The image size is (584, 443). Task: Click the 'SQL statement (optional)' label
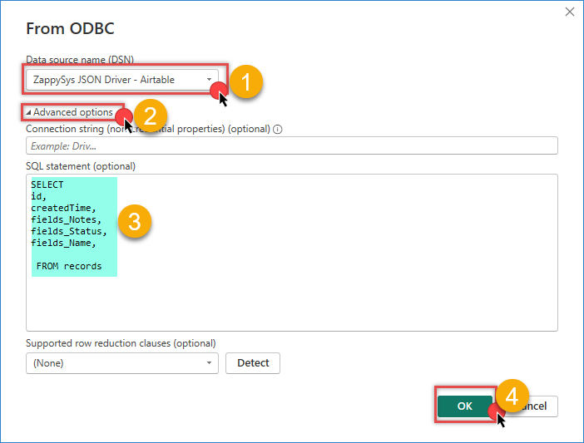[81, 166]
